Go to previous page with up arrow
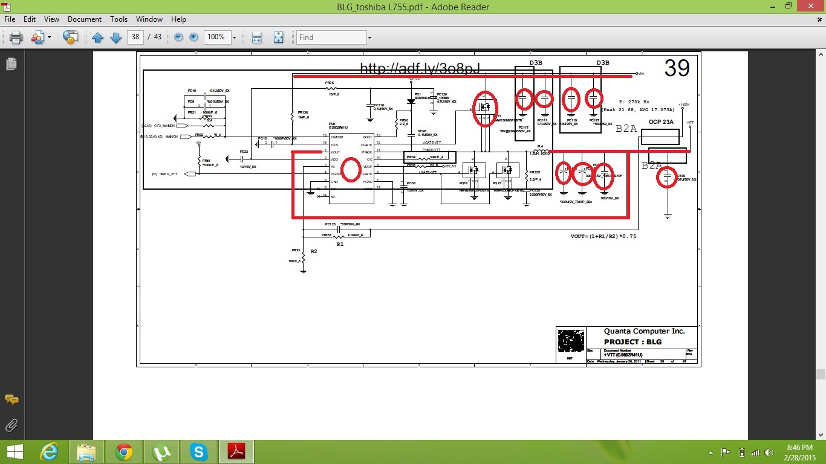The image size is (826, 464). pyautogui.click(x=98, y=37)
